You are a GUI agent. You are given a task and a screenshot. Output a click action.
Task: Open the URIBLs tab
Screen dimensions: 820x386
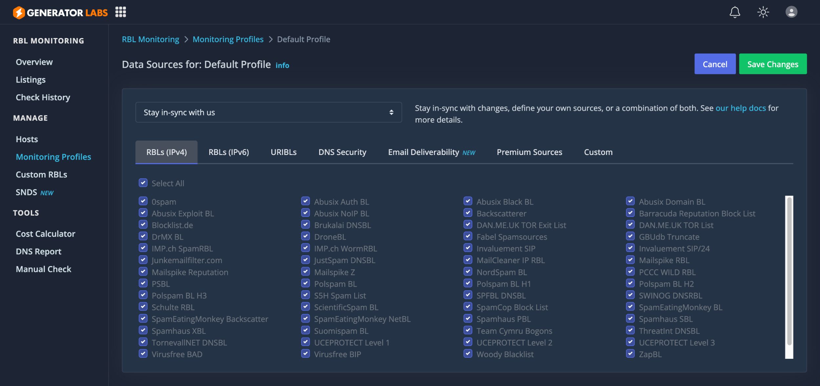pos(283,152)
